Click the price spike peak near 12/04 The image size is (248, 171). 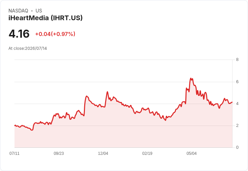107,92
